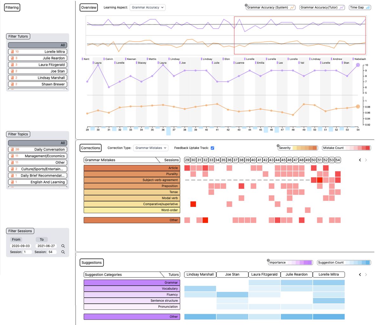Select All in the Filter Tutors list
This screenshot has height=325, width=380.
click(x=37, y=45)
